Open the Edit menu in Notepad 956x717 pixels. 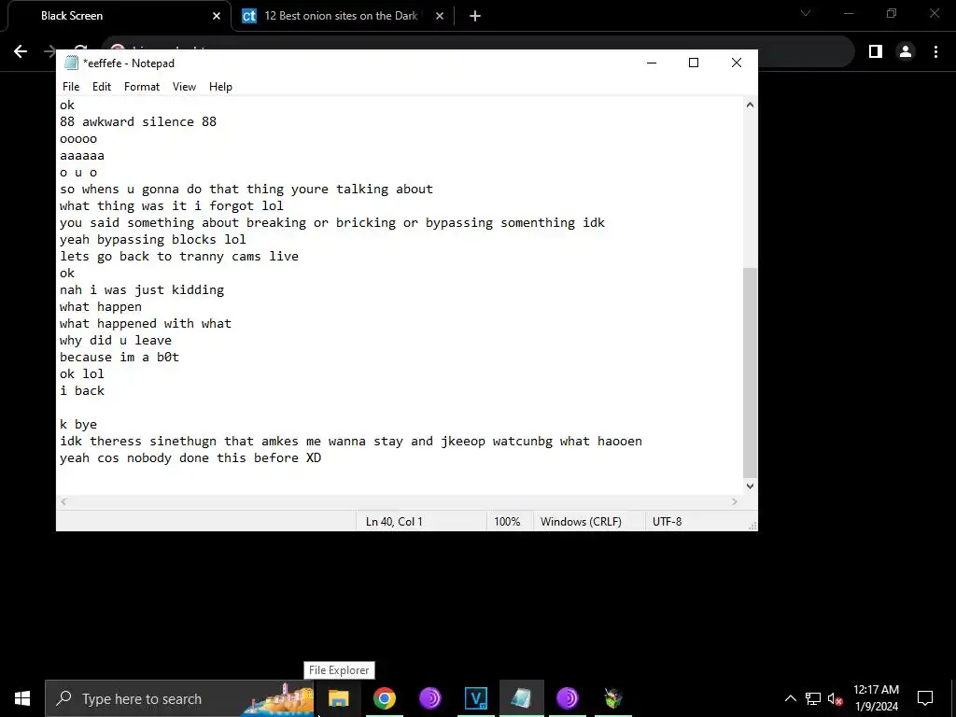[101, 87]
